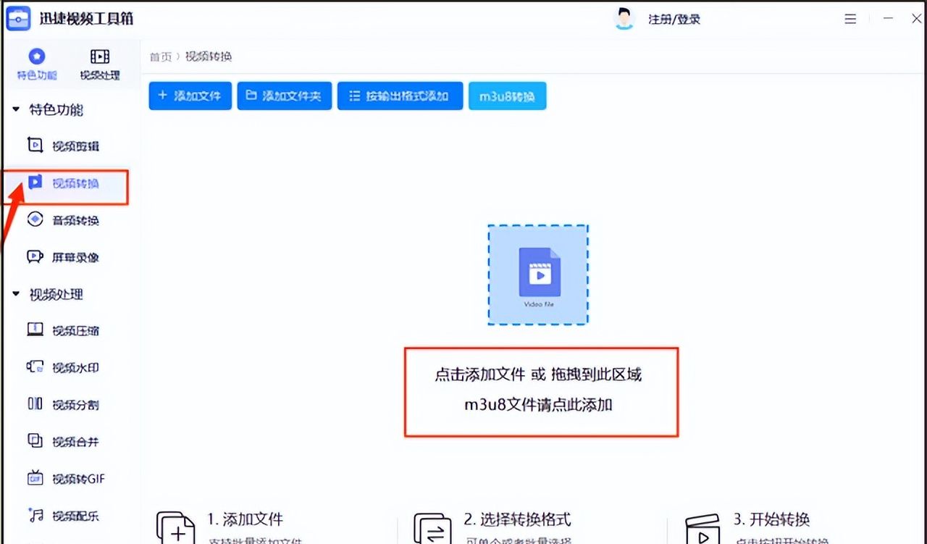Open the 注册/登录 sign-in link
Image resolution: width=927 pixels, height=544 pixels.
pyautogui.click(x=674, y=20)
